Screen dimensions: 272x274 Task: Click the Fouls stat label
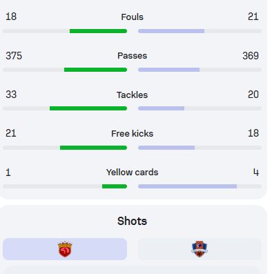(132, 17)
